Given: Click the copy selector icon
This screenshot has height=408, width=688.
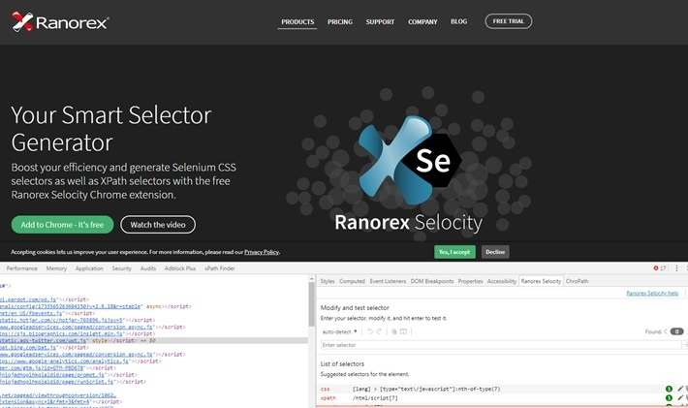Looking at the screenshot, I should (x=394, y=331).
